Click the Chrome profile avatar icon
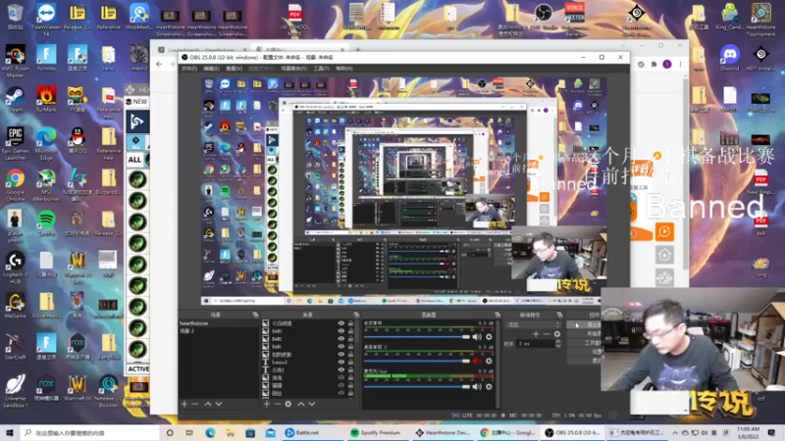Image resolution: width=785 pixels, height=441 pixels. 667,65
